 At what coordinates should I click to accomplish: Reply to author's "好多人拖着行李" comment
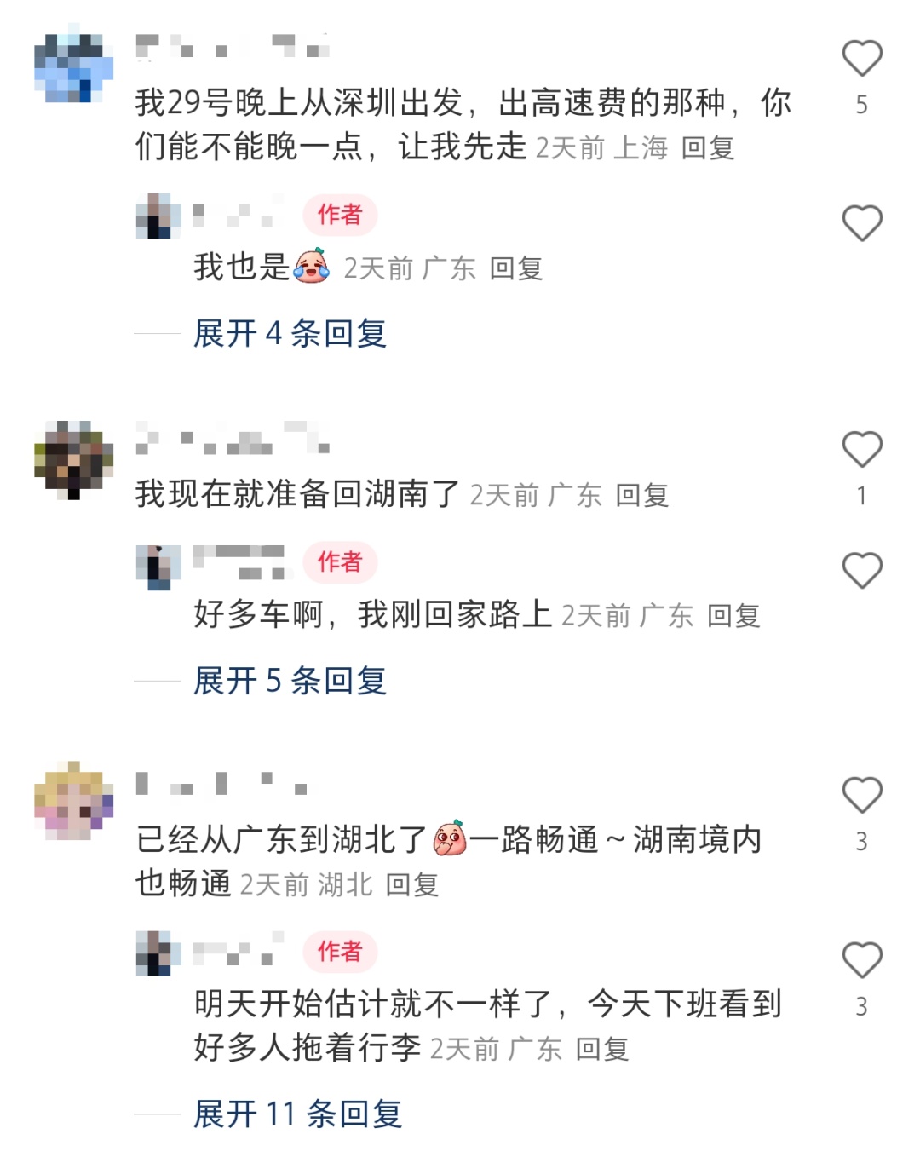[602, 1050]
